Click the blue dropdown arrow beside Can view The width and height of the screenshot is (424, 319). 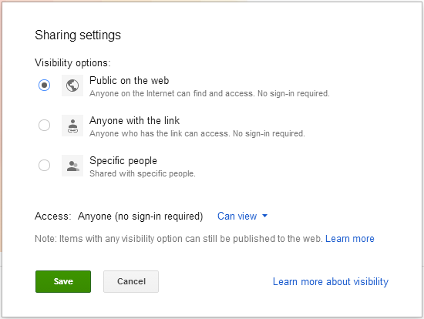[265, 216]
